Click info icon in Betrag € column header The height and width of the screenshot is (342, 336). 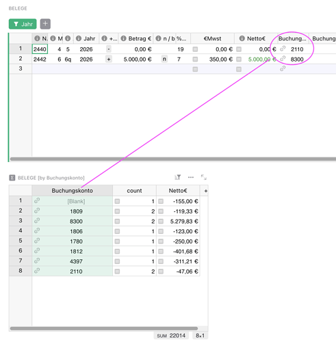(123, 38)
